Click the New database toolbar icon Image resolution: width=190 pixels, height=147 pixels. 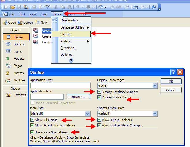[x=6, y=7]
